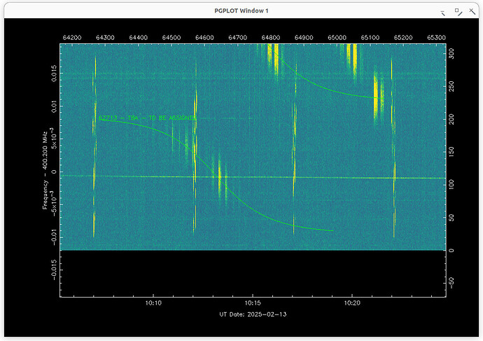Click the 64200 top axis value
The image size is (483, 341).
click(x=73, y=37)
